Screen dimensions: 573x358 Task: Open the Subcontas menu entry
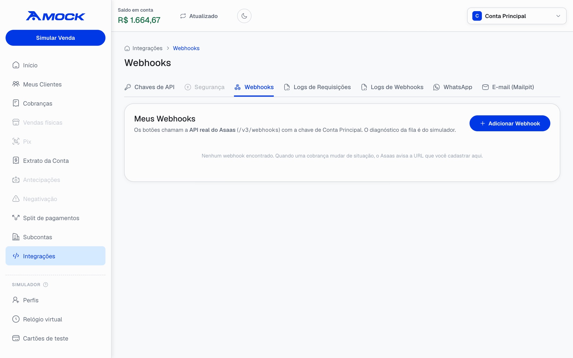(x=55, y=237)
